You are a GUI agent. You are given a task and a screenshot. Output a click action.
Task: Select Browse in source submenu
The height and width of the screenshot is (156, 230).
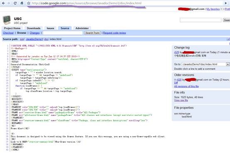(22, 33)
